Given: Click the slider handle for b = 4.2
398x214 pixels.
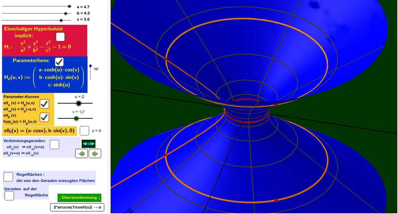Looking at the screenshot, I should (x=65, y=13).
